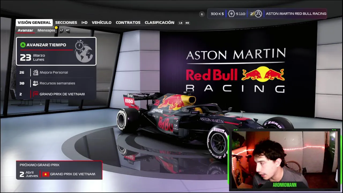343x193 pixels.
Task: Open the Mensajes sub-tab
Action: click(x=46, y=30)
